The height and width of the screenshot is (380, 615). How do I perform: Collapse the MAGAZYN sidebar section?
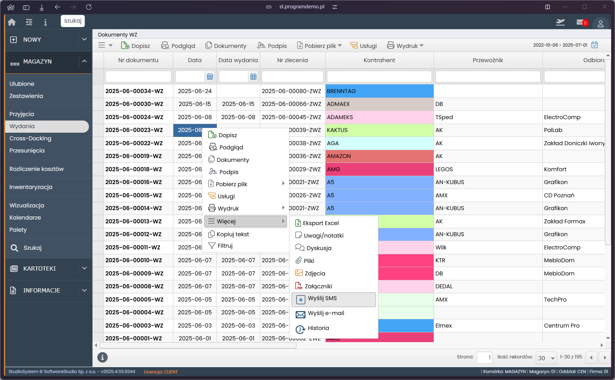(84, 61)
